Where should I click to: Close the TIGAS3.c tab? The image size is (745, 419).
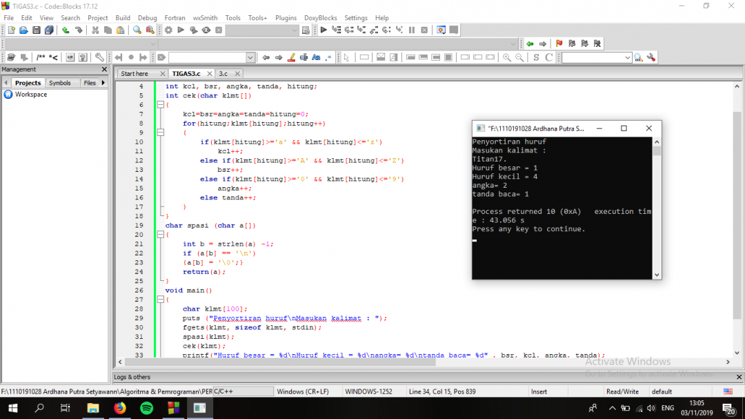tap(209, 74)
